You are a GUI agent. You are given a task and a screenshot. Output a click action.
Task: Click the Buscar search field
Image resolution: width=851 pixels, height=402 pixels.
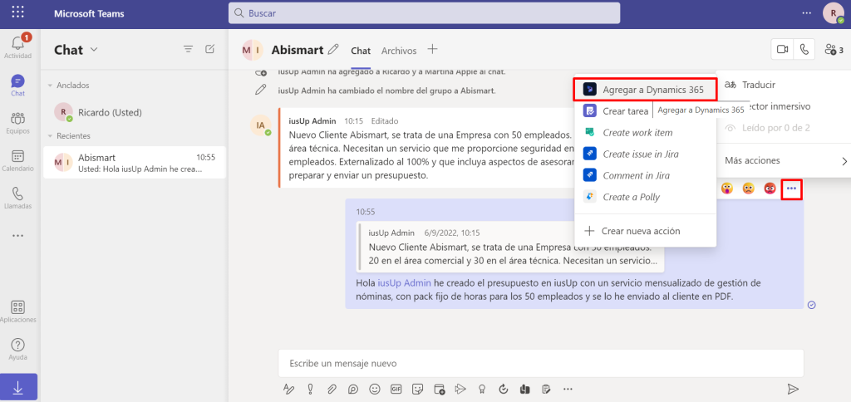point(424,13)
